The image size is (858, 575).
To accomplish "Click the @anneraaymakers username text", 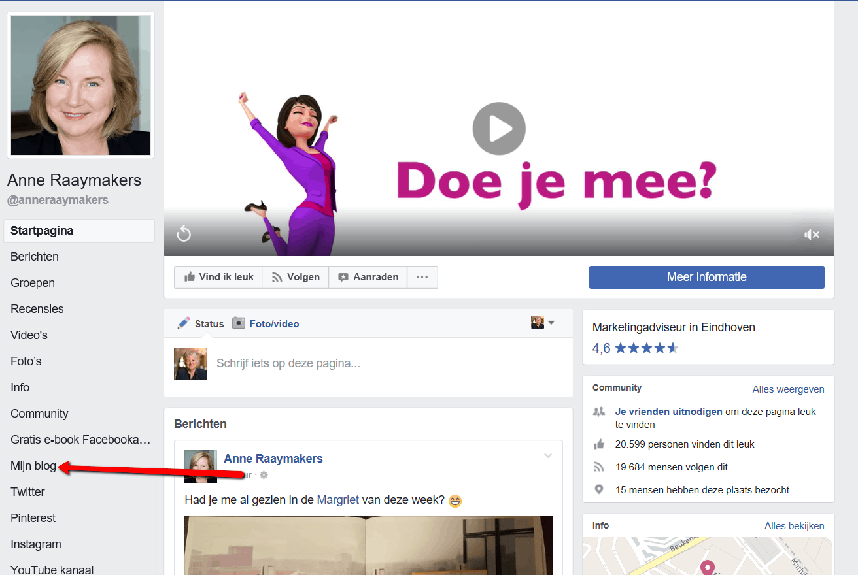I will point(58,200).
